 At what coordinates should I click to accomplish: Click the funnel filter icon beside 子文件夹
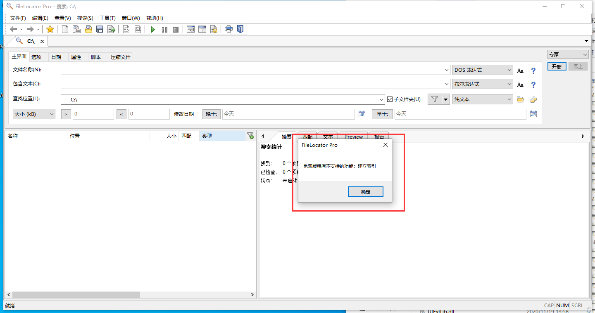pyautogui.click(x=434, y=99)
